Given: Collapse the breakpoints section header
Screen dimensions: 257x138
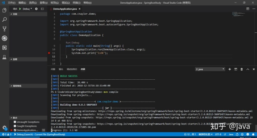Looking at the screenshot, I should pyautogui.click(x=28, y=118).
